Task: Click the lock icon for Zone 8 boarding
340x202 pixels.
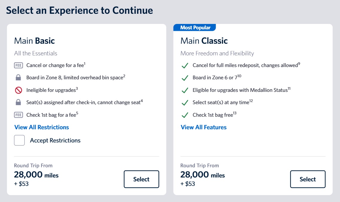Action: coord(19,77)
